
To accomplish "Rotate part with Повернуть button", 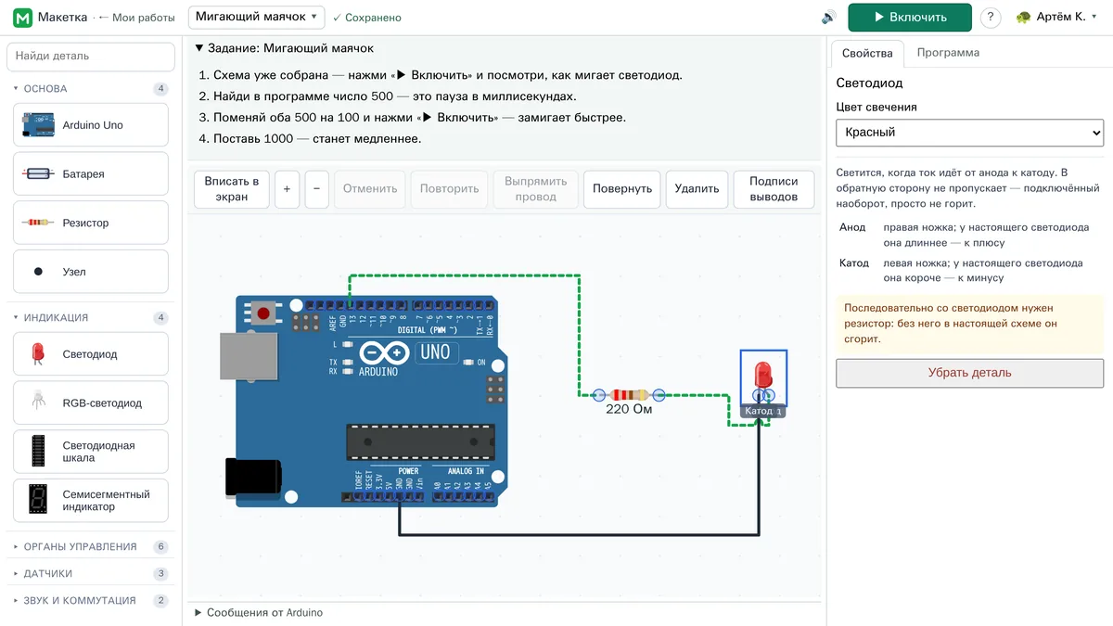I will click(x=622, y=188).
